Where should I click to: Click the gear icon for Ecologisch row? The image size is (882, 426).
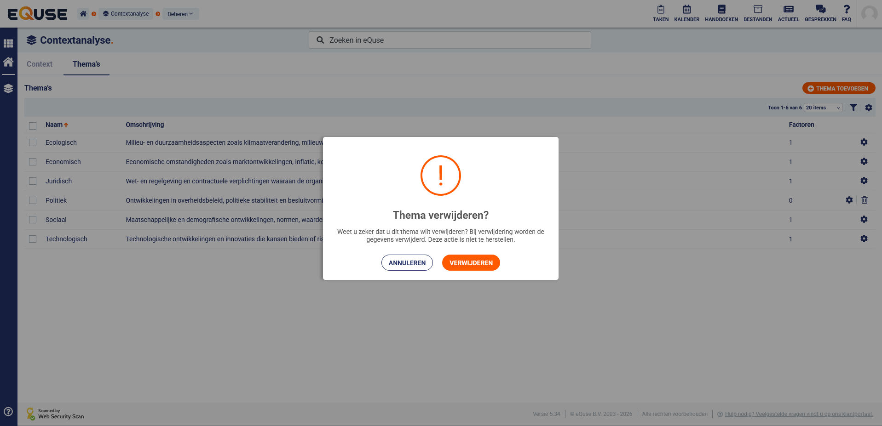click(864, 142)
